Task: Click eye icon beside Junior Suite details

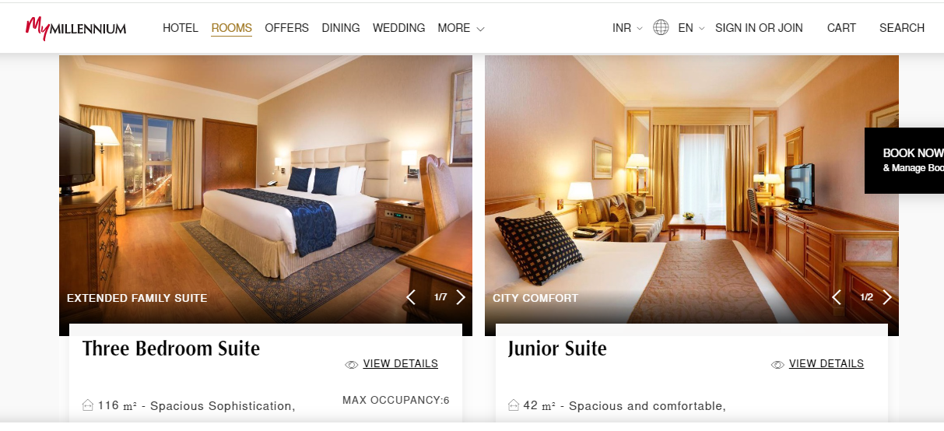Action: 777,364
